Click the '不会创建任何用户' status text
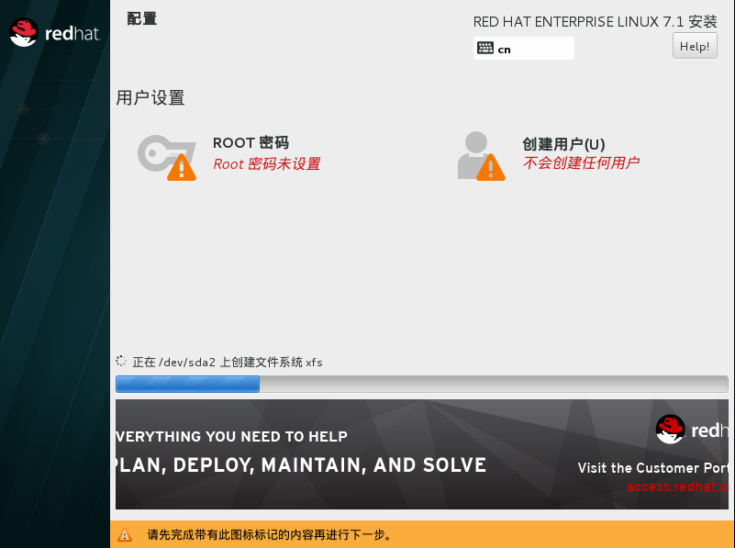Image resolution: width=735 pixels, height=548 pixels. 580,163
